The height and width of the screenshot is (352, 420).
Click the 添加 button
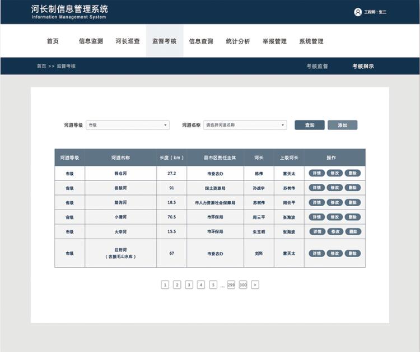[342, 125]
